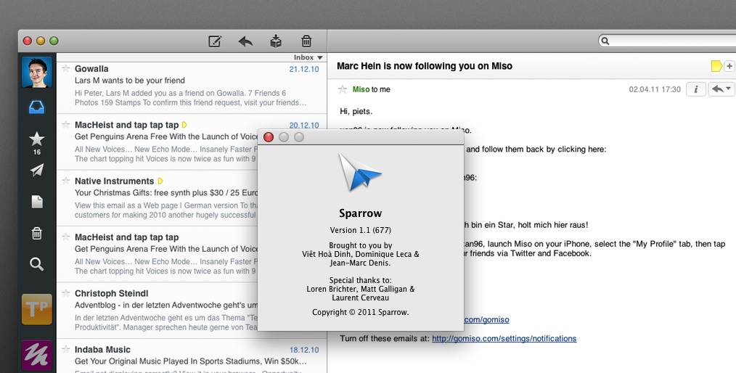Compose a new message
The height and width of the screenshot is (373, 736).
[215, 41]
